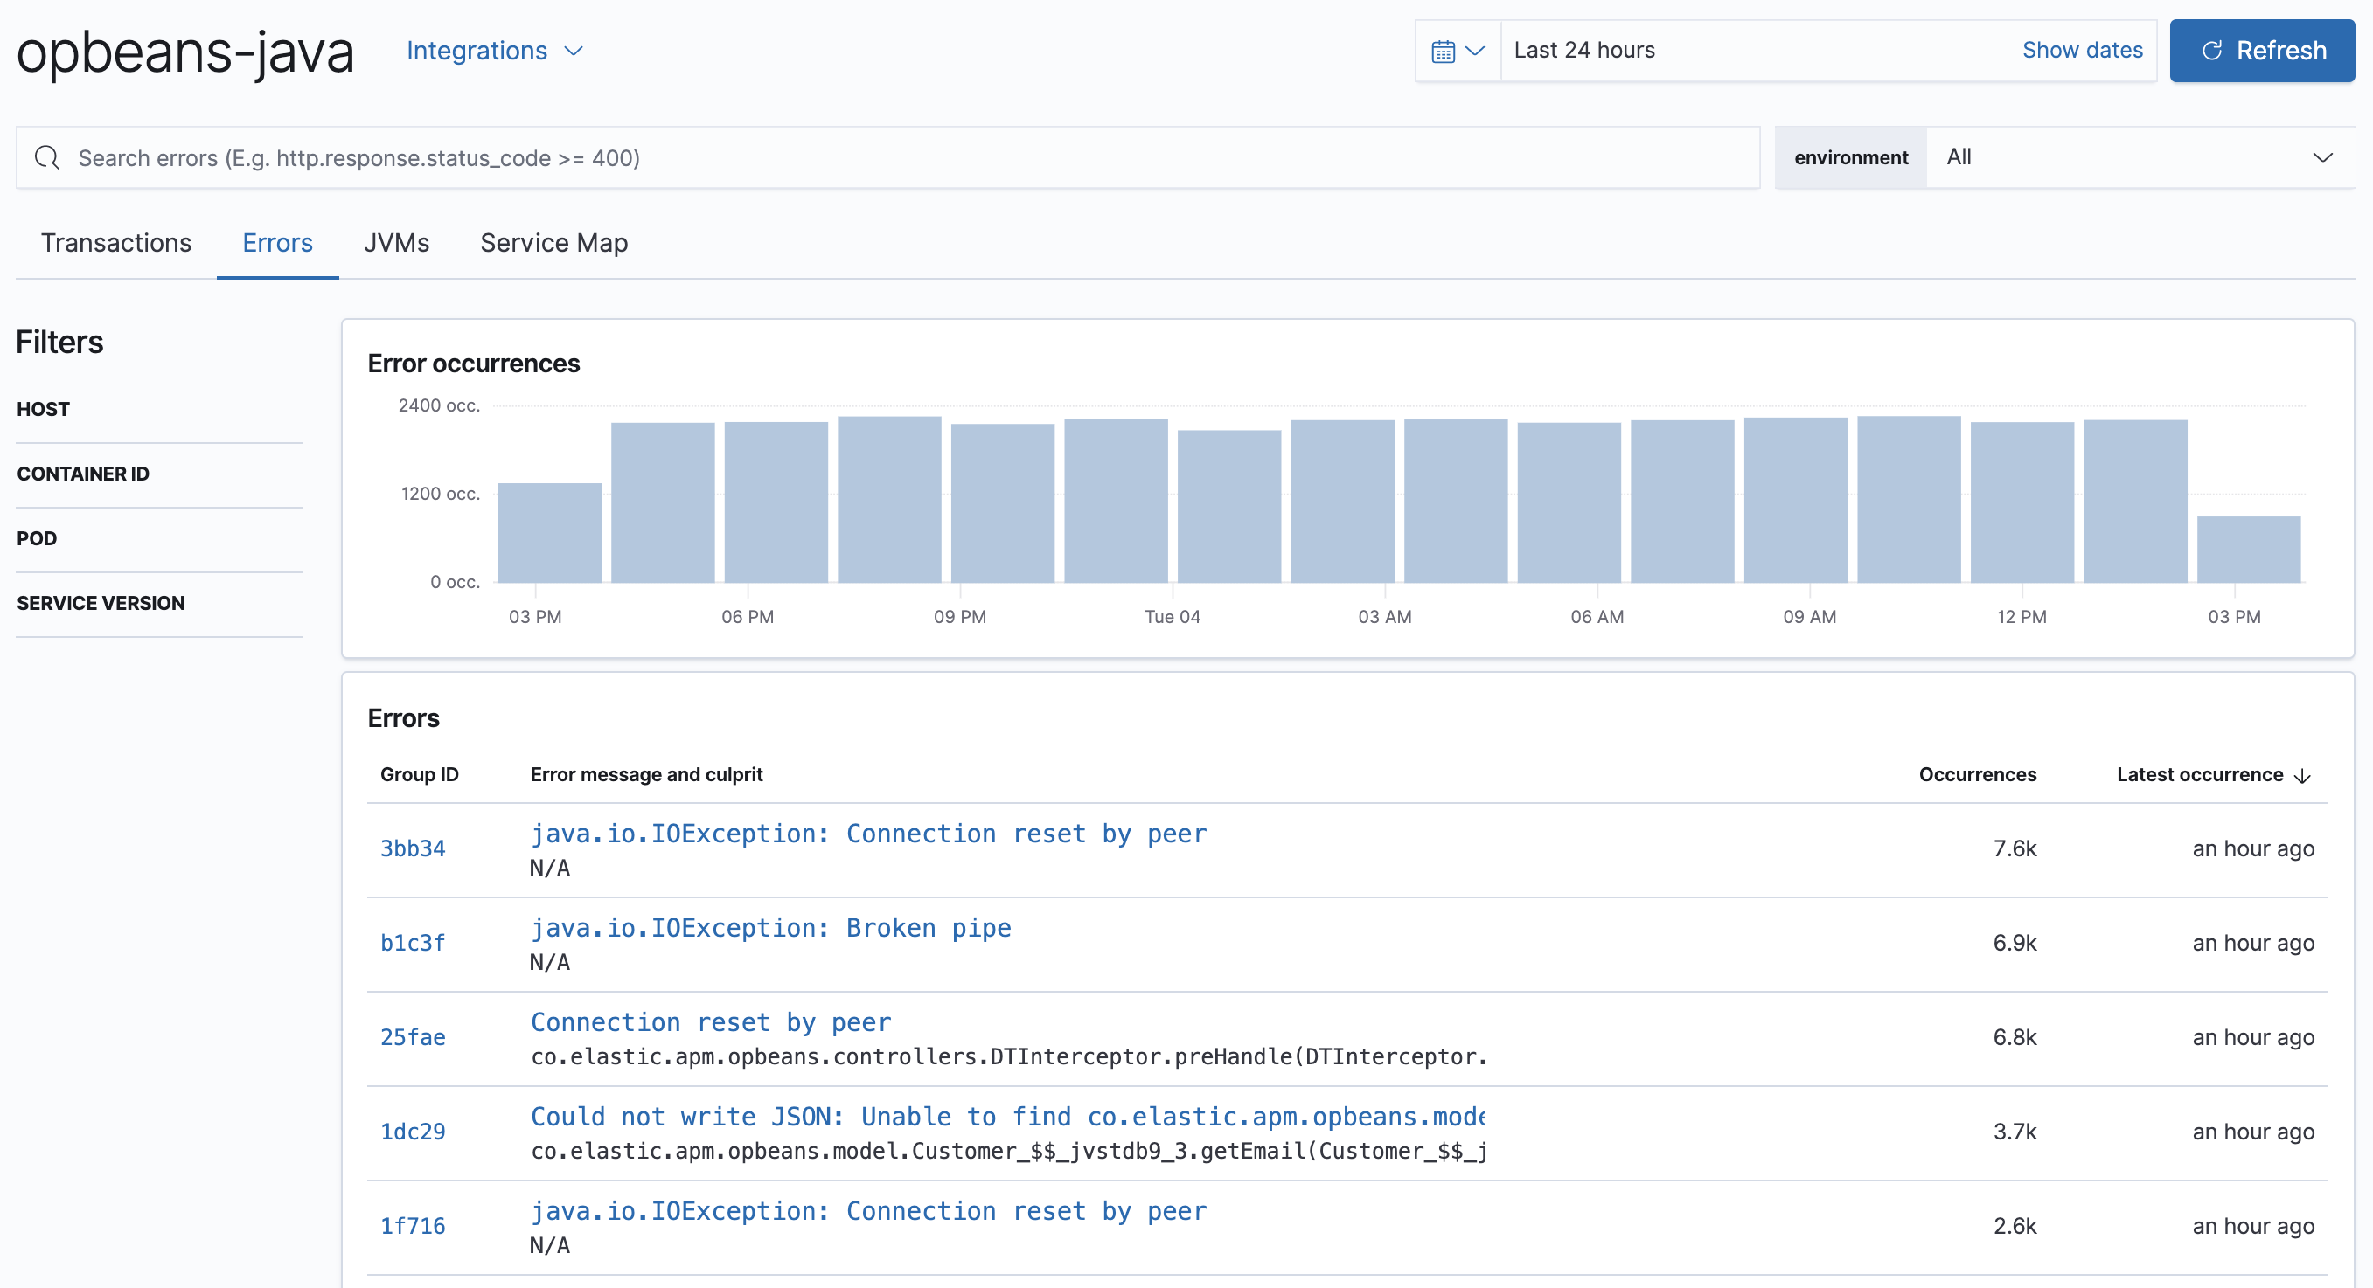Click the CONTAINER ID filter
Screen dimensions: 2373x1288
[86, 473]
